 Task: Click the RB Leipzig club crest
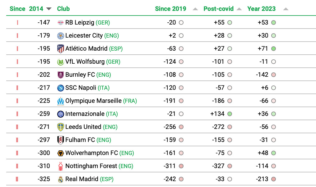60,23
